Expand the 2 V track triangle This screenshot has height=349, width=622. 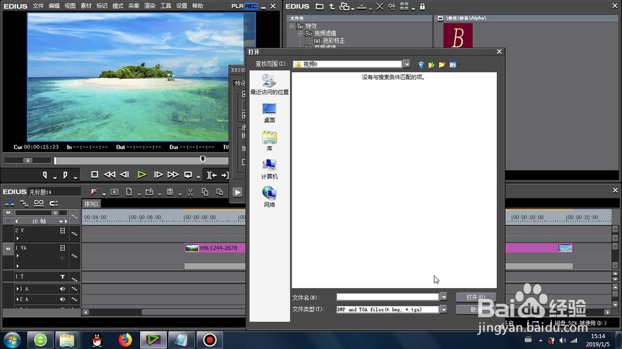(17, 238)
